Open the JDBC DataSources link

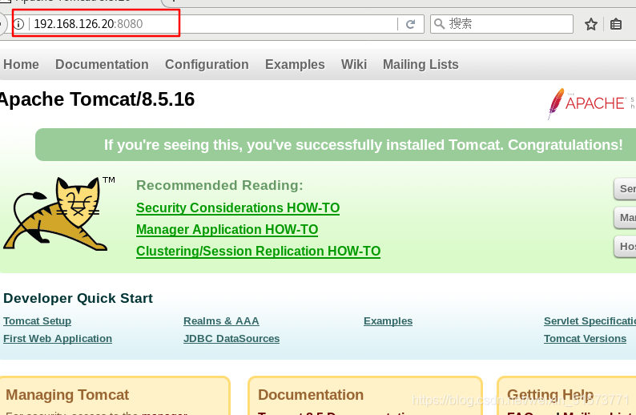(x=231, y=339)
